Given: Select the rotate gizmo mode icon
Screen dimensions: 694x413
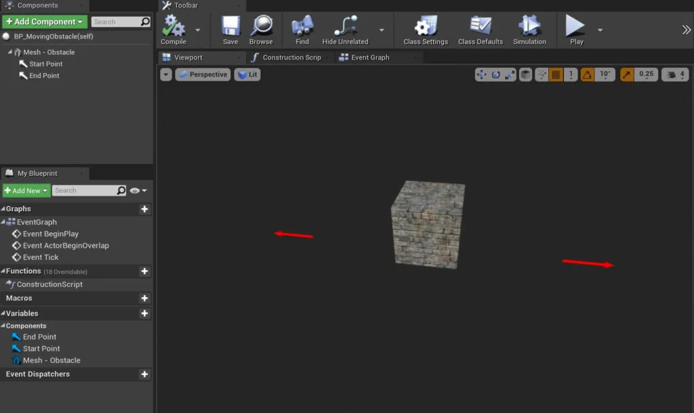Looking at the screenshot, I should (495, 74).
